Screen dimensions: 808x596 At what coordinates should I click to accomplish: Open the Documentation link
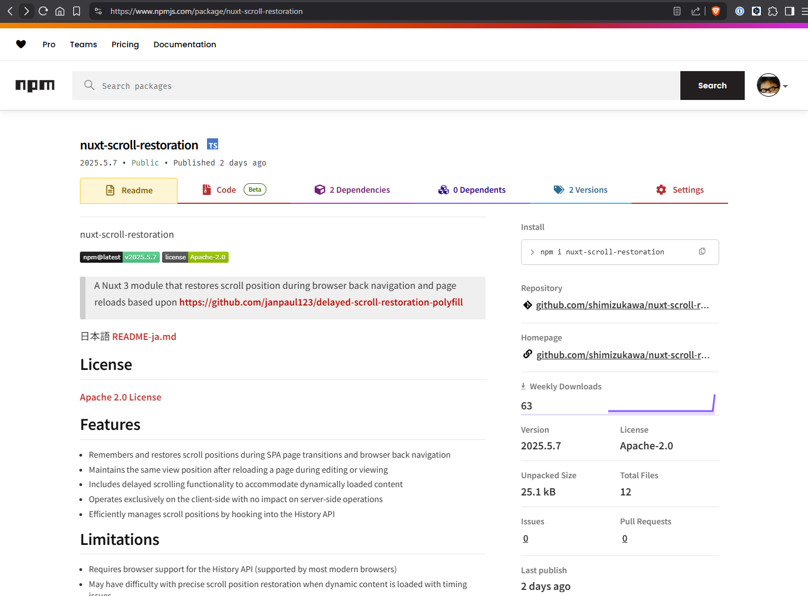pos(185,44)
